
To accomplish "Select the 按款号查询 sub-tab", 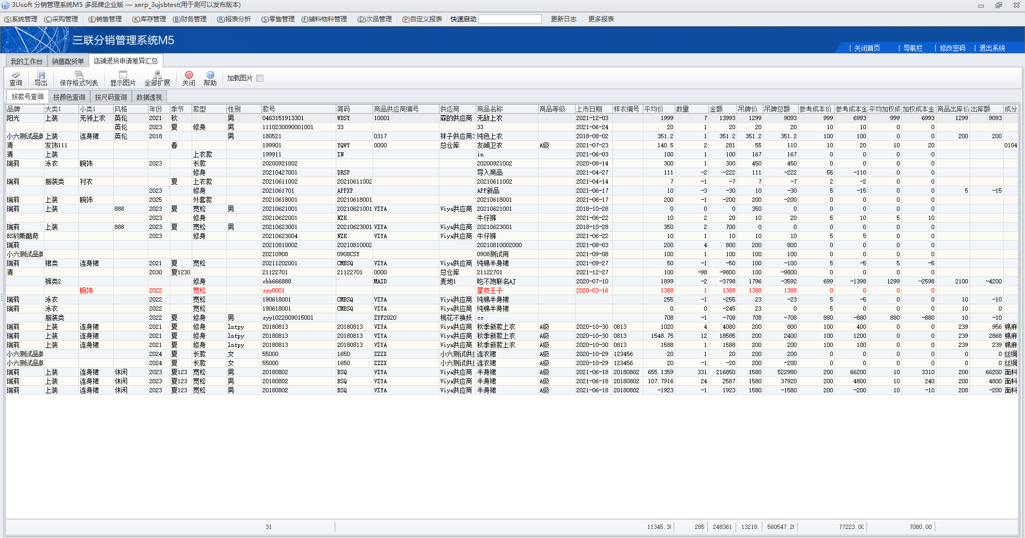I will tap(28, 97).
